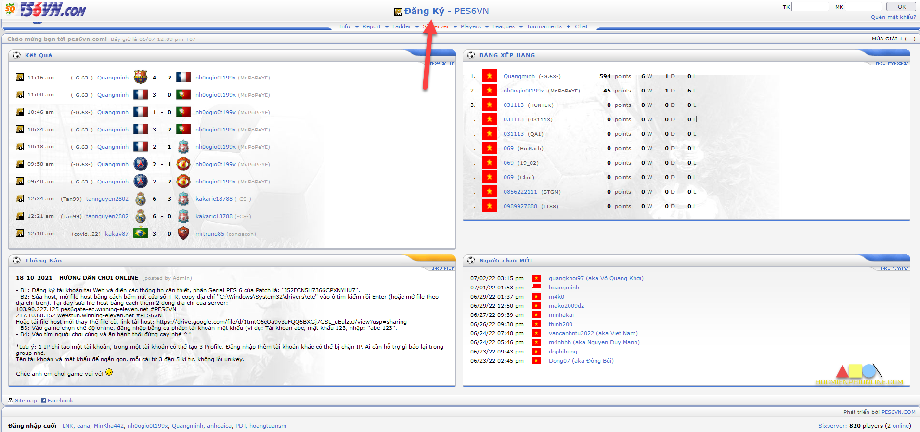Open match detail icon for 11:00 am game
Screen dimensions: 920x432
[x=20, y=94]
